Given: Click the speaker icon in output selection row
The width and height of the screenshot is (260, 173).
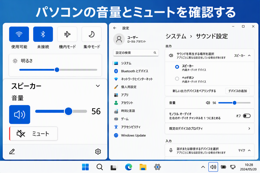Looking at the screenshot, I should pyautogui.click(x=171, y=55).
